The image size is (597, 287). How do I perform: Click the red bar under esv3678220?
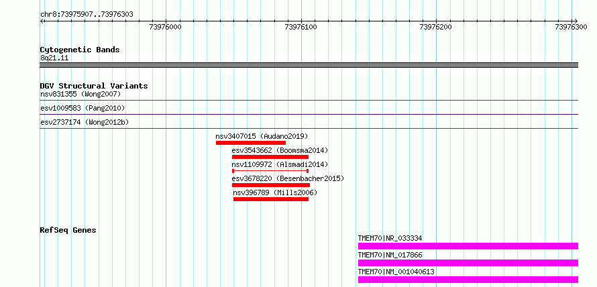[x=271, y=185]
